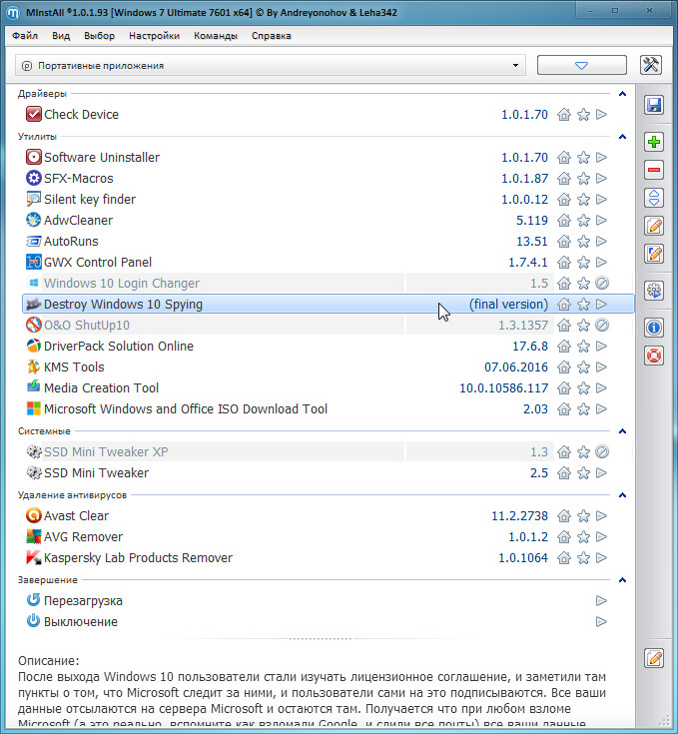Click home icon for Kaspersky Lab Products Remover
The image size is (678, 734).
pyautogui.click(x=564, y=558)
